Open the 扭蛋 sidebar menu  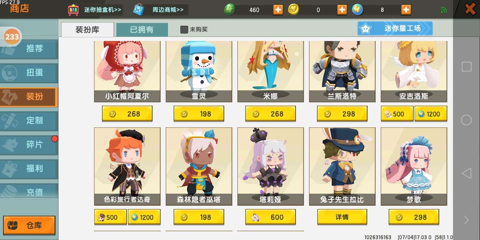pyautogui.click(x=29, y=73)
